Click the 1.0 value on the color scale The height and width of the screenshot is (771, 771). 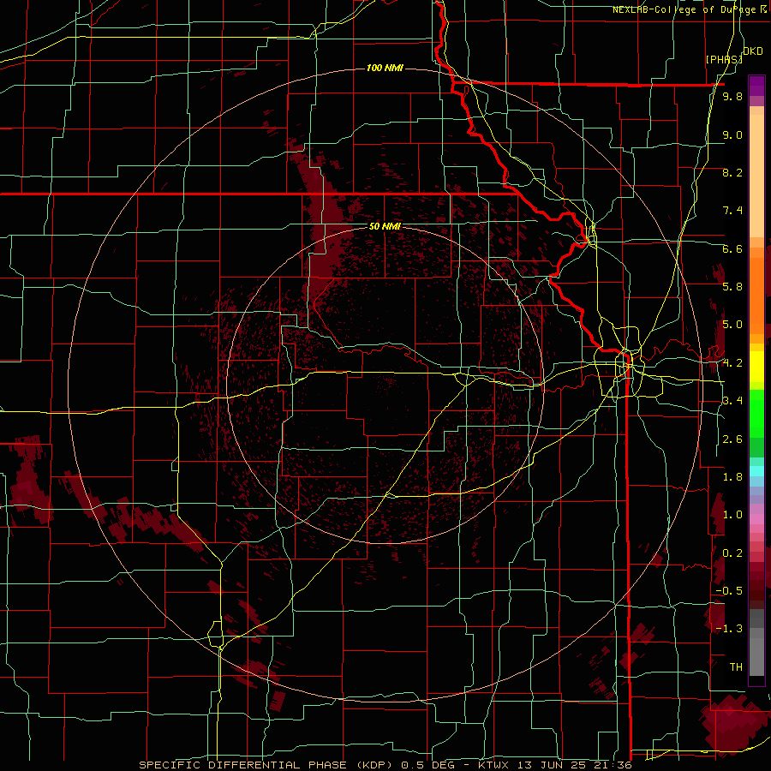click(x=732, y=514)
